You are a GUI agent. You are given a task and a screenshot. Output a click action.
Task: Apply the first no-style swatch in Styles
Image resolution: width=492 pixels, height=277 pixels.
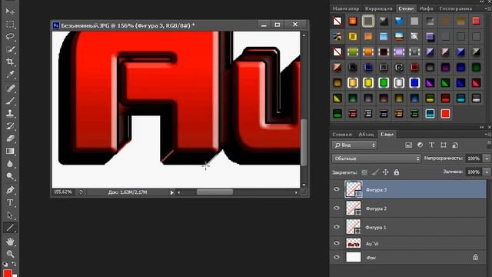click(337, 21)
